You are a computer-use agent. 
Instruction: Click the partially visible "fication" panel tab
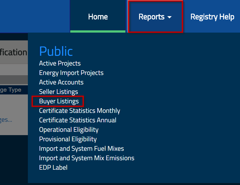point(13,52)
